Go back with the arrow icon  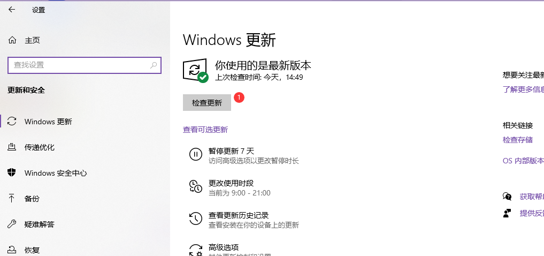tap(12, 10)
